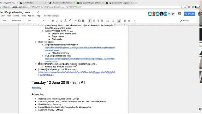This screenshot has height=114, width=202.
Task: Click the 'RC cut is tomorrow' bullet
Action: (60, 53)
